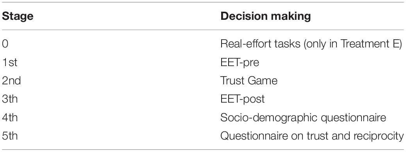This screenshot has width=406, height=152.
Task: Select the Socio-demographic questionnaire entry
Action: click(x=303, y=118)
